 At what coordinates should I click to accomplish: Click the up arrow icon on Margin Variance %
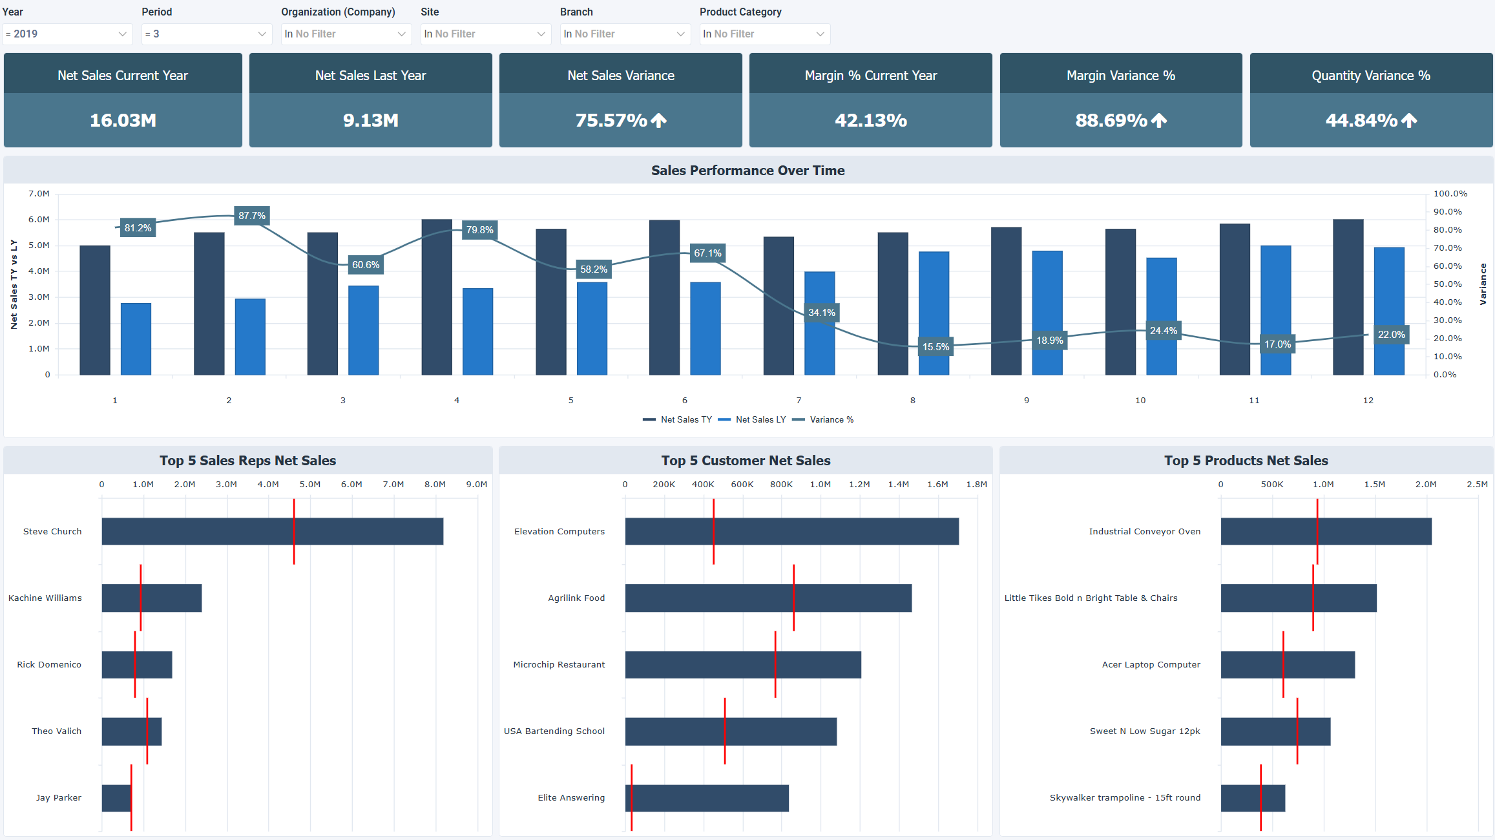click(1158, 121)
